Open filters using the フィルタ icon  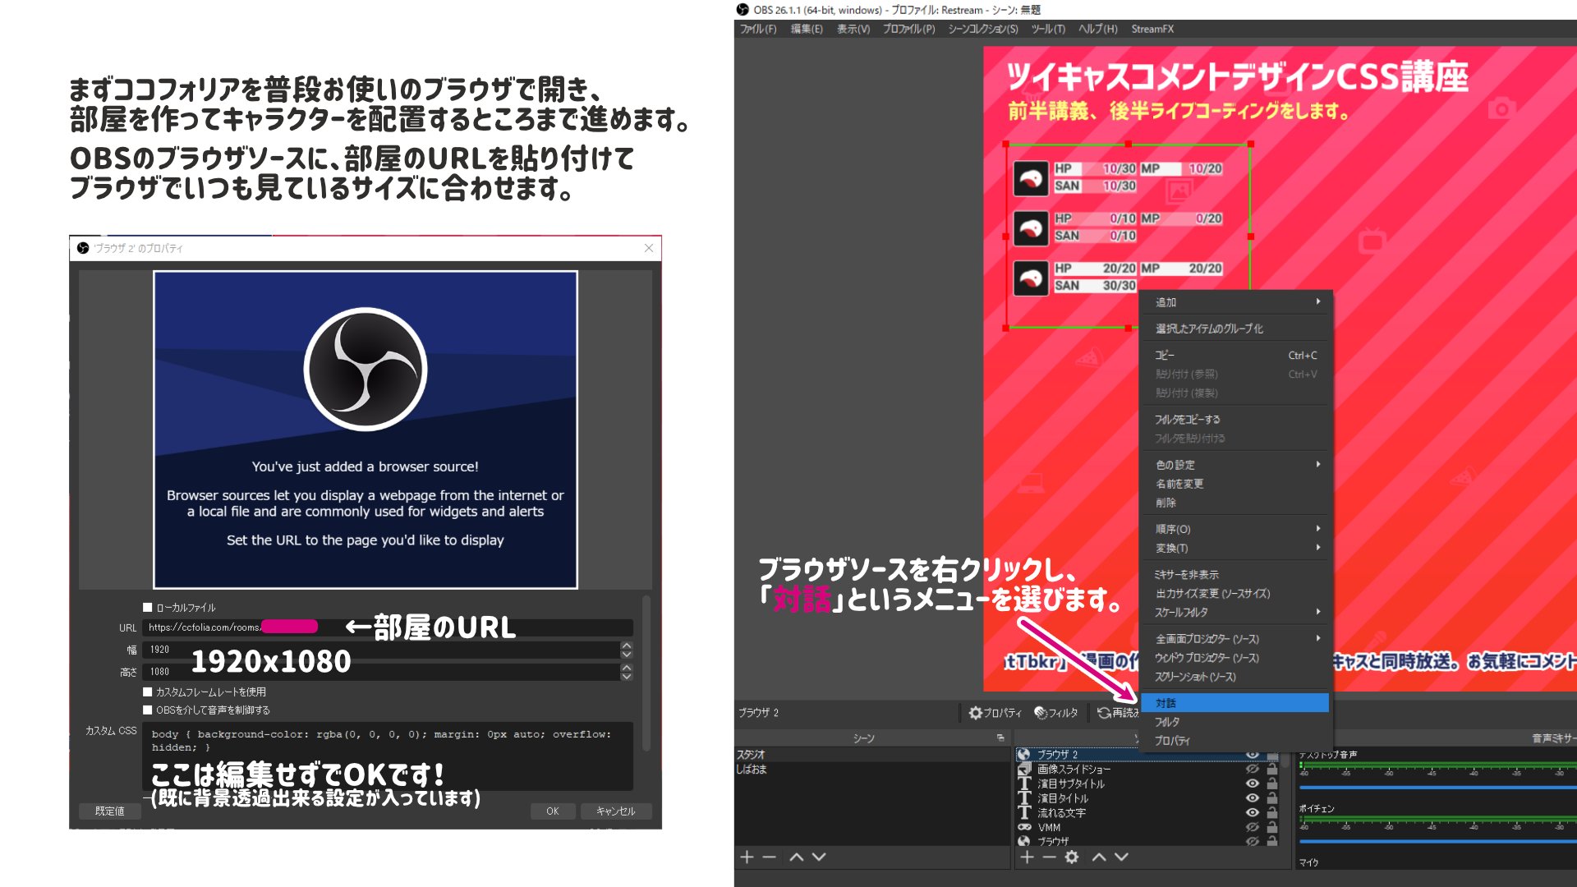pyautogui.click(x=1041, y=713)
